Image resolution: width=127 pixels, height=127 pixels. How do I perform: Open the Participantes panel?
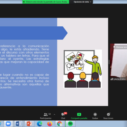46,116
